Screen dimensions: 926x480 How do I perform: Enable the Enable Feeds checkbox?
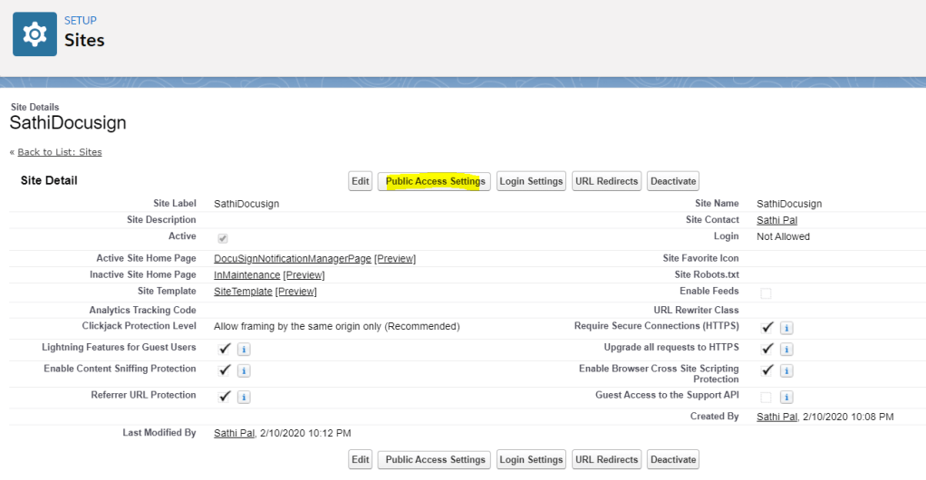point(767,293)
